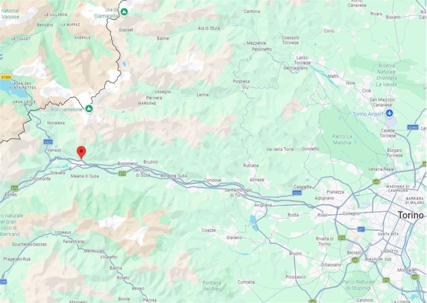427x303 pixels.
Task: Select the Uia di Ciamarella peak icon
Action: coord(124,12)
